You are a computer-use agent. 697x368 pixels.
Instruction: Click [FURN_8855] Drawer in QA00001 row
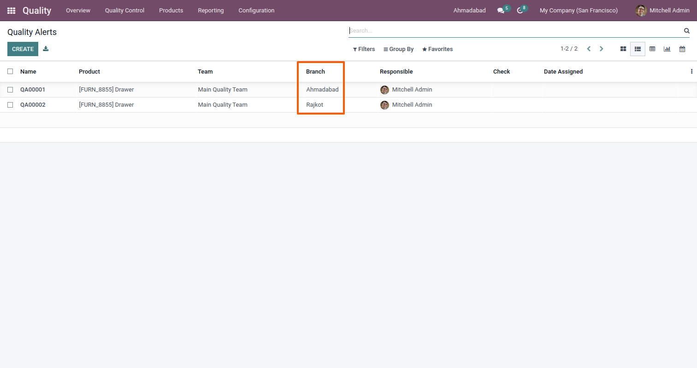click(106, 90)
